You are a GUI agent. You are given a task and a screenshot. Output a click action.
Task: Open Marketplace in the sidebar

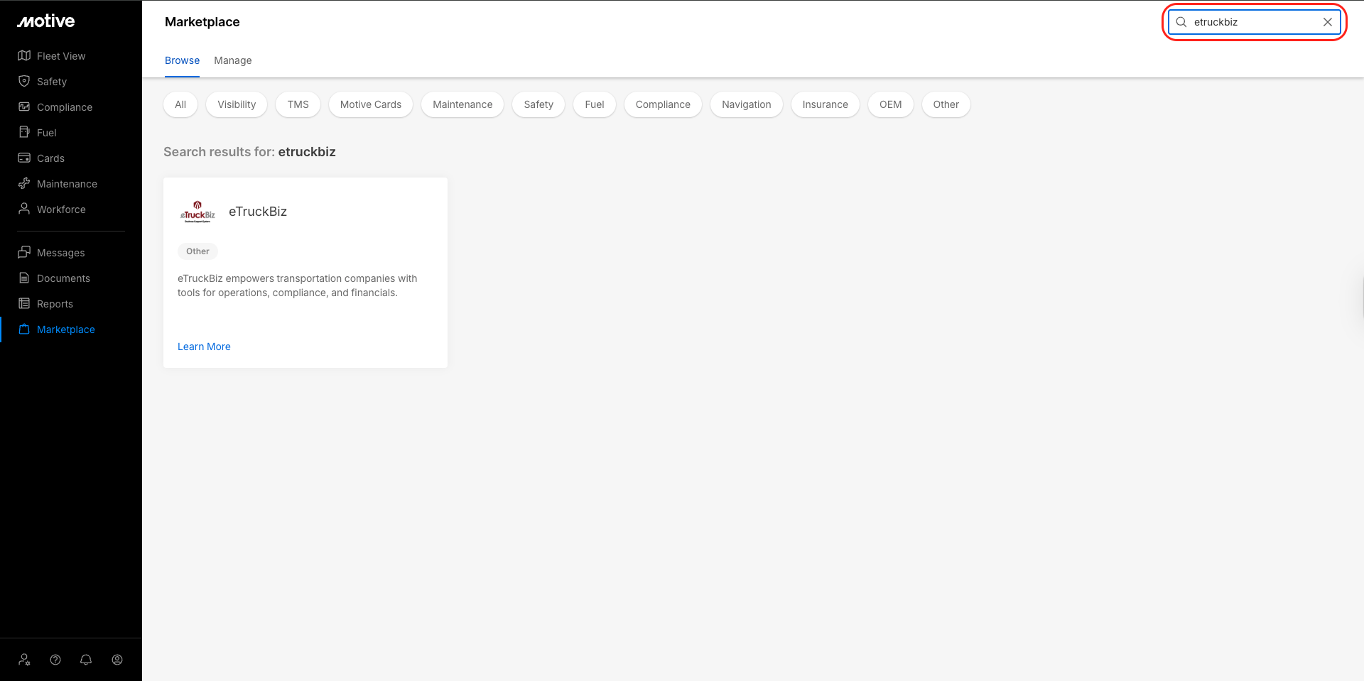coord(66,329)
